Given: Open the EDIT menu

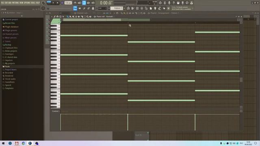Looking at the screenshot, I should (6, 3).
